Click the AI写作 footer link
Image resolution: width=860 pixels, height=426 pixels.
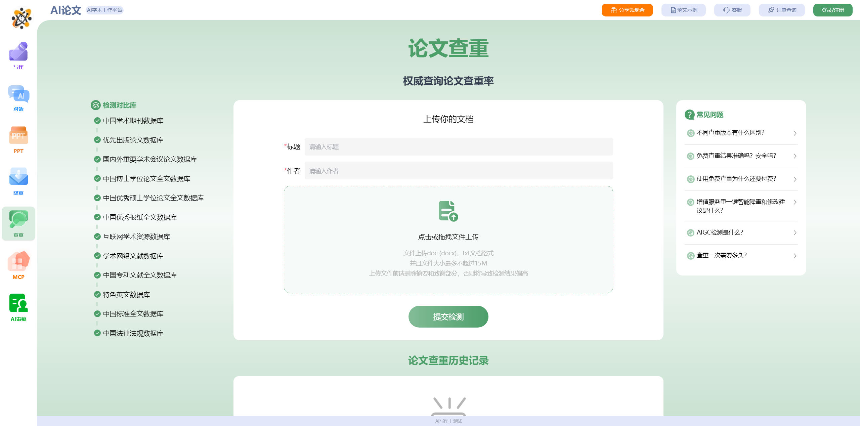[x=441, y=421]
